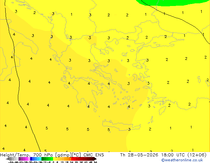Click the weatheronline.co.uk copyright link
210x163 pixels.
click(182, 160)
